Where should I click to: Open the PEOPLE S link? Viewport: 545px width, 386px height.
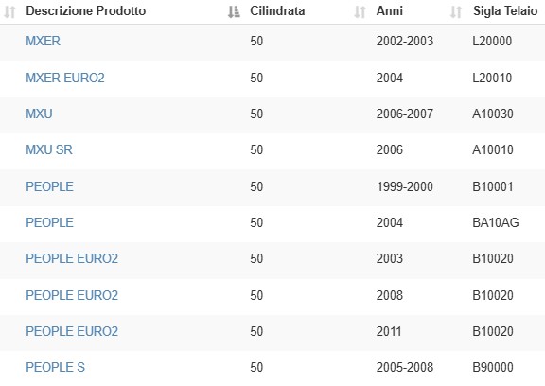tap(56, 368)
